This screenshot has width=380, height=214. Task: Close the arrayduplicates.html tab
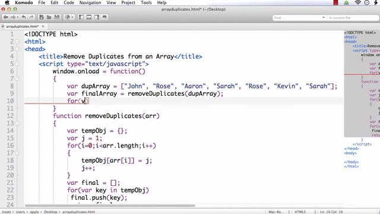[43, 26]
